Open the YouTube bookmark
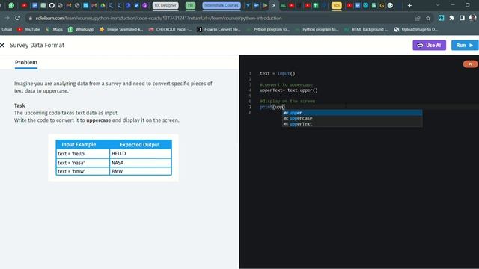Screen dimensions: 479x269 coord(28,30)
